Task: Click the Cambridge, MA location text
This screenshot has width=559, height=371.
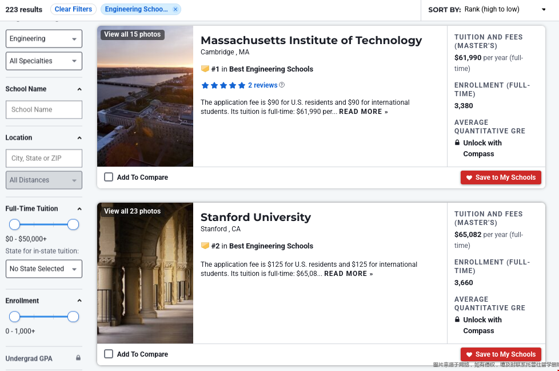Action: (225, 52)
